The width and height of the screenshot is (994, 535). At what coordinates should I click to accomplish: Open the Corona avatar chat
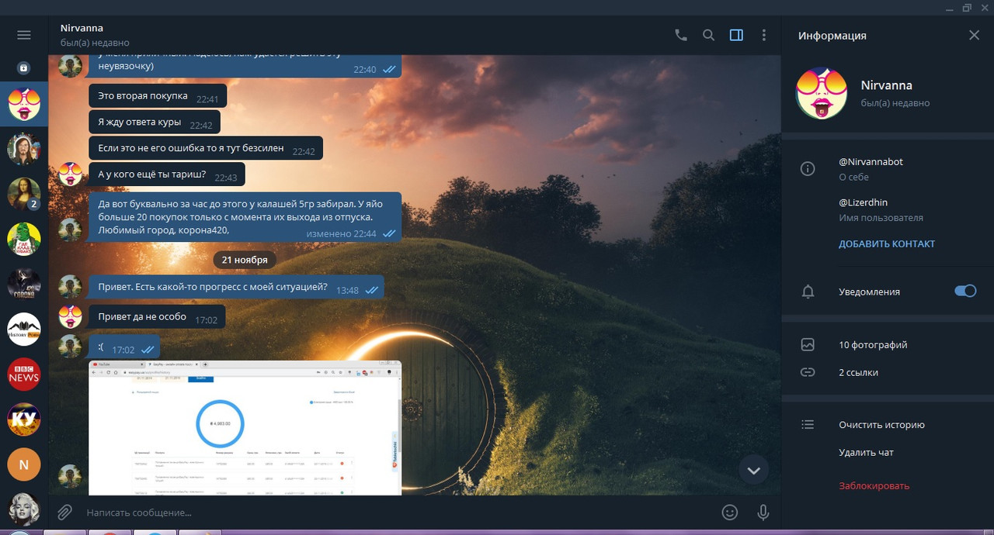[x=24, y=284]
